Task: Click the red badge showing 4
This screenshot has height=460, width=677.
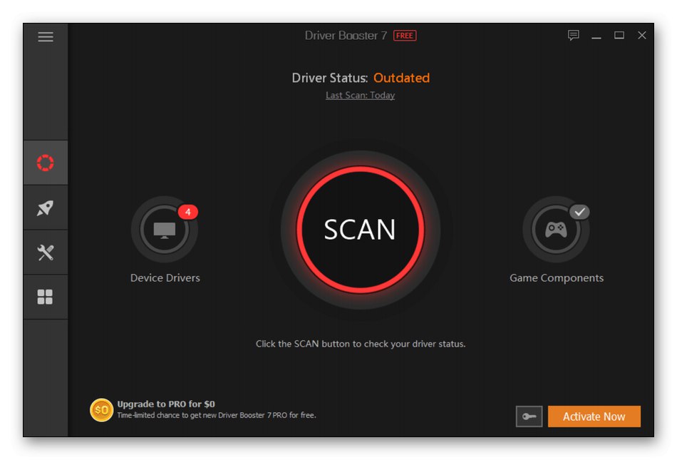Action: (x=188, y=212)
